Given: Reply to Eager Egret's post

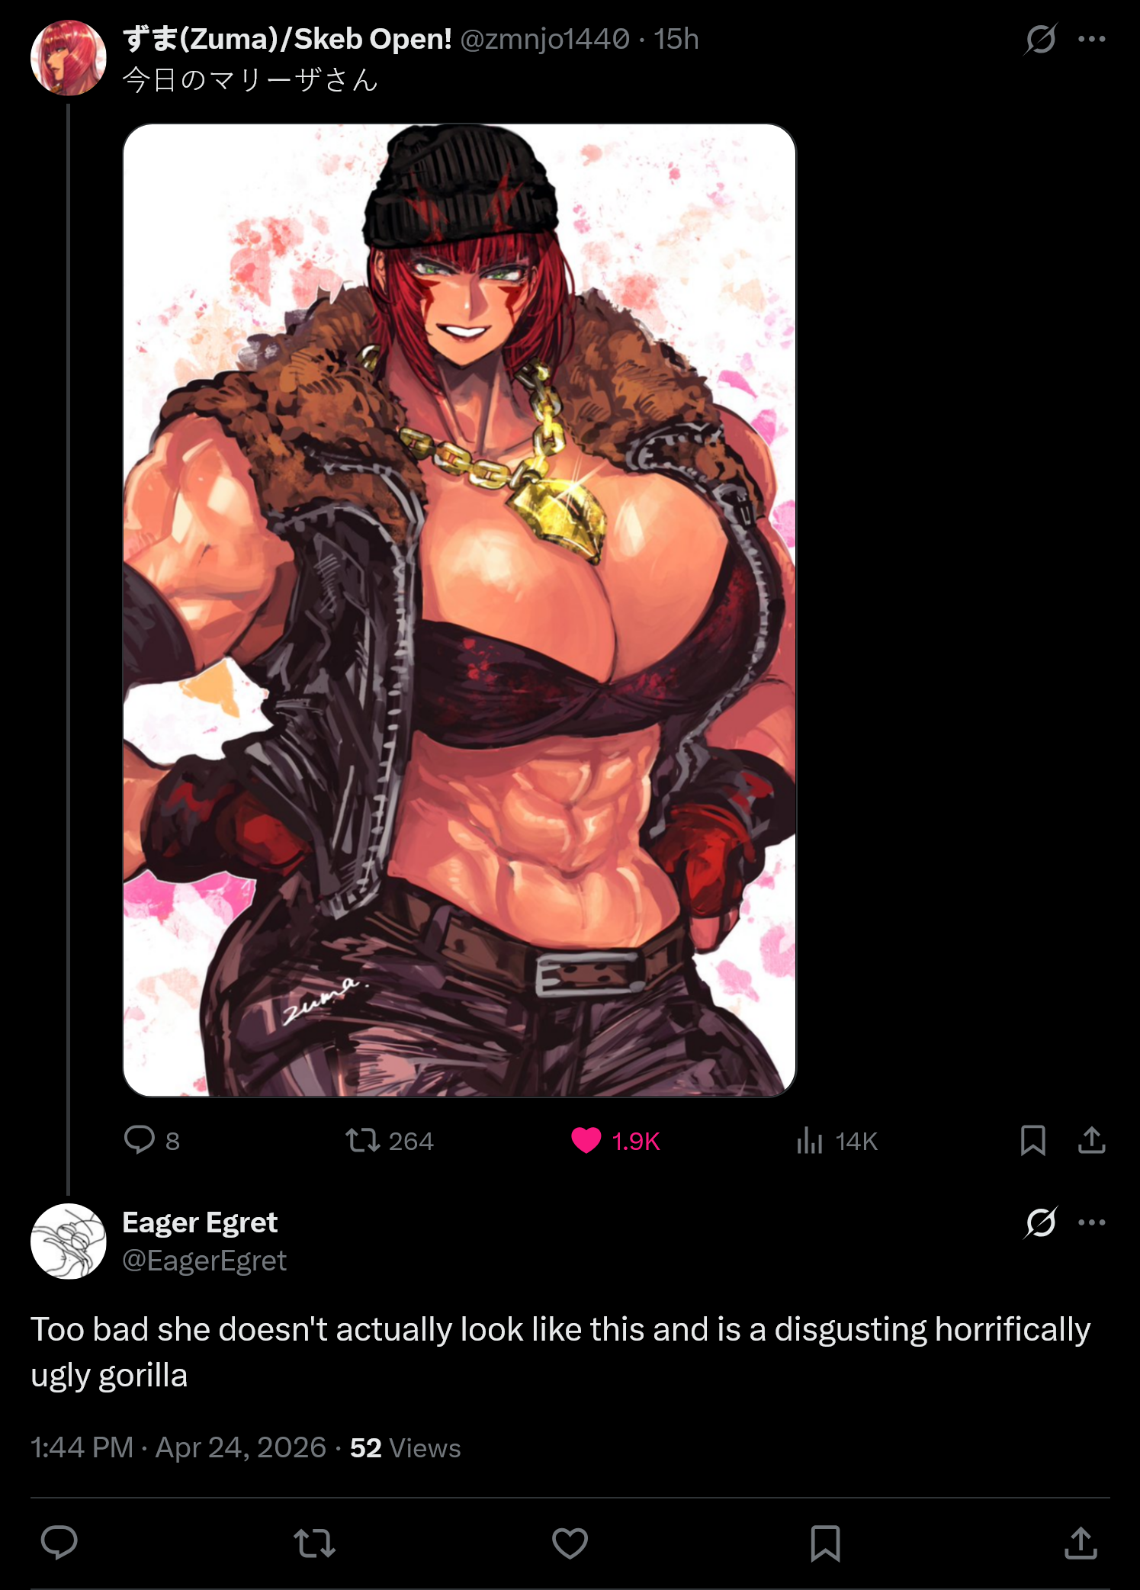Looking at the screenshot, I should (x=59, y=1542).
